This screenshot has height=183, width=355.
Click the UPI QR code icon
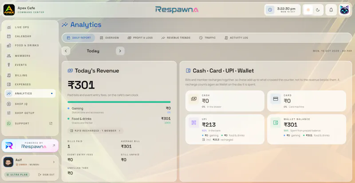pyautogui.click(x=193, y=123)
